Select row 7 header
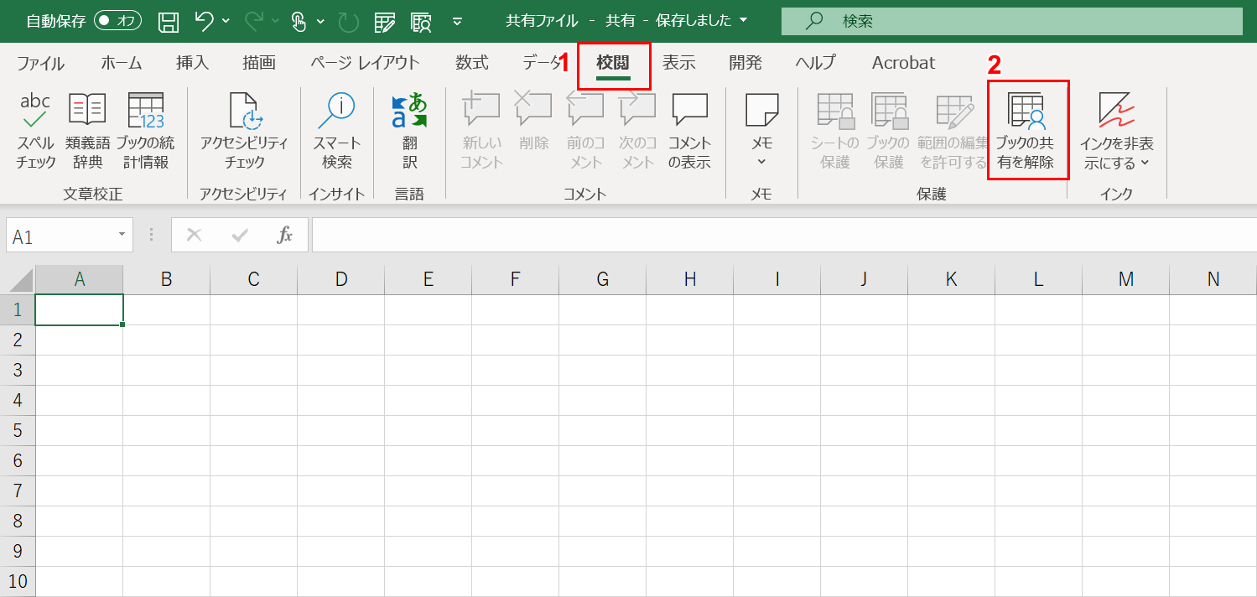The height and width of the screenshot is (597, 1257). pos(18,491)
